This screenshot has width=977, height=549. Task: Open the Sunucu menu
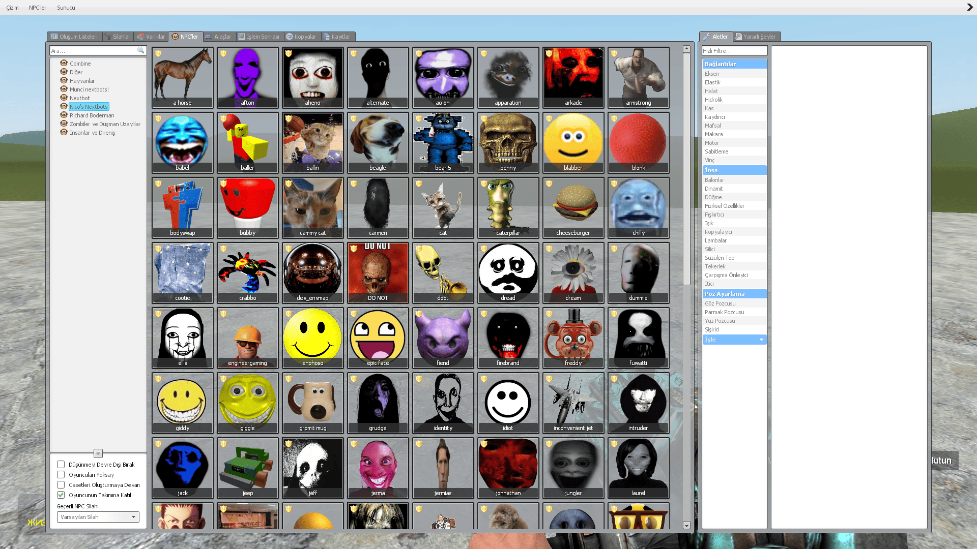coord(66,8)
